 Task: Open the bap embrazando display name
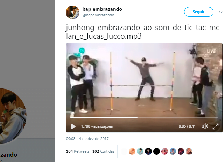102,9
